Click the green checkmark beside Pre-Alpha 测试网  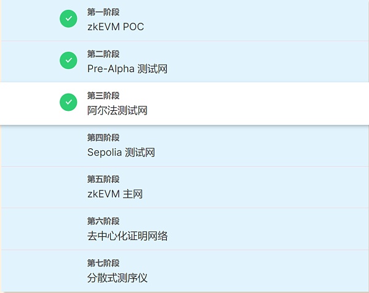[68, 60]
